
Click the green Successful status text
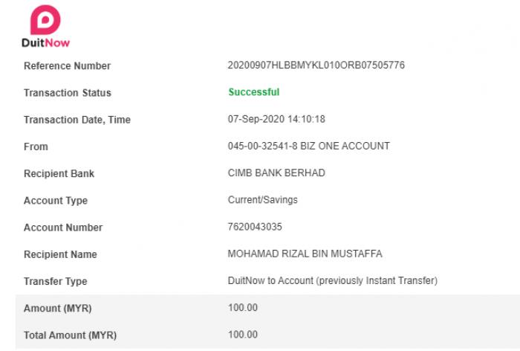point(254,92)
